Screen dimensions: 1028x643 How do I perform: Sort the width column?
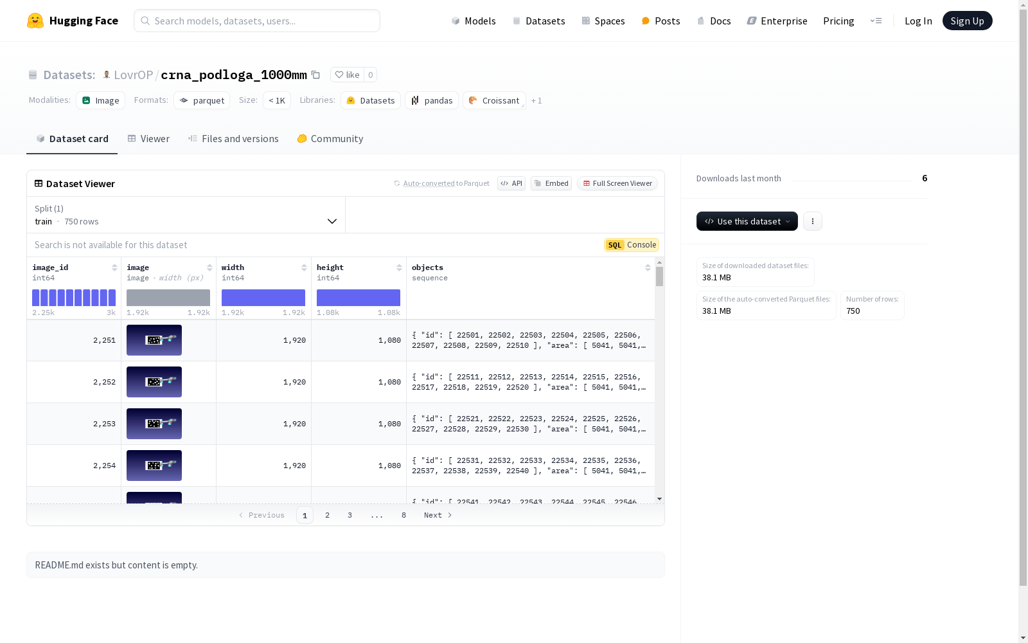(304, 267)
